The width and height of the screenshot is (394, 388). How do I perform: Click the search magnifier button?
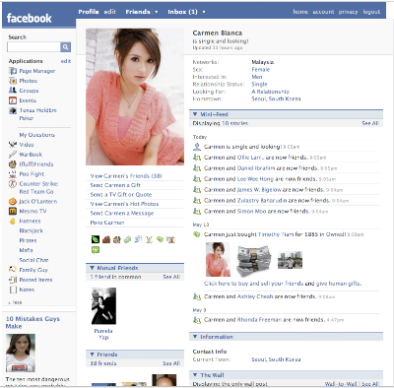coord(66,47)
